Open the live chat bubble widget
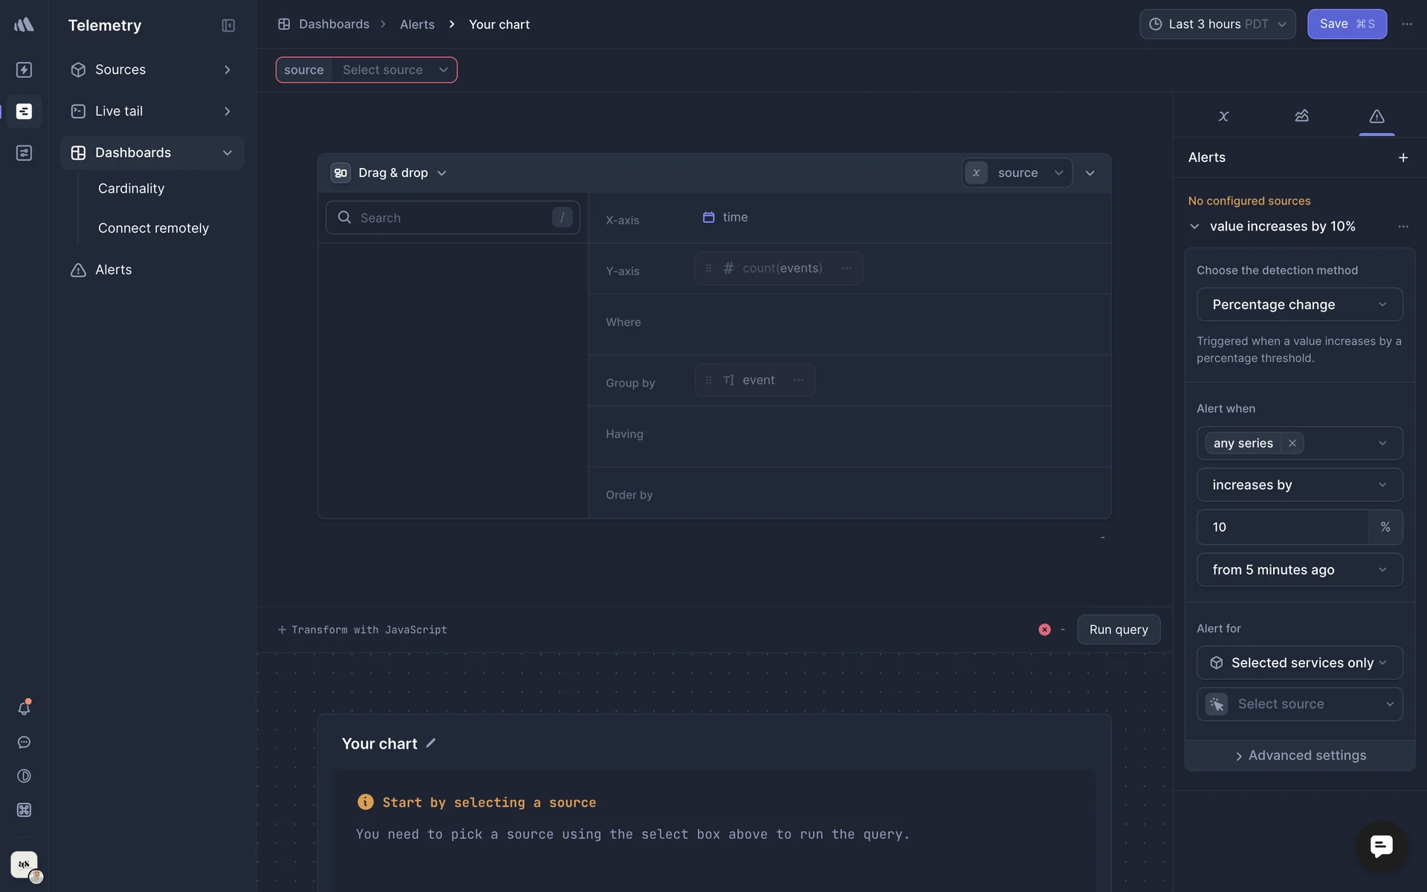This screenshot has width=1427, height=892. [x=1381, y=846]
